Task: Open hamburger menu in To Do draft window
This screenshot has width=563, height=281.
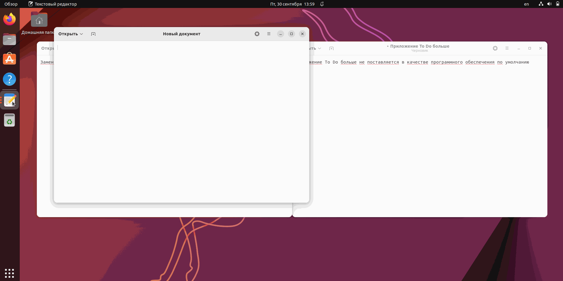Action: click(507, 48)
